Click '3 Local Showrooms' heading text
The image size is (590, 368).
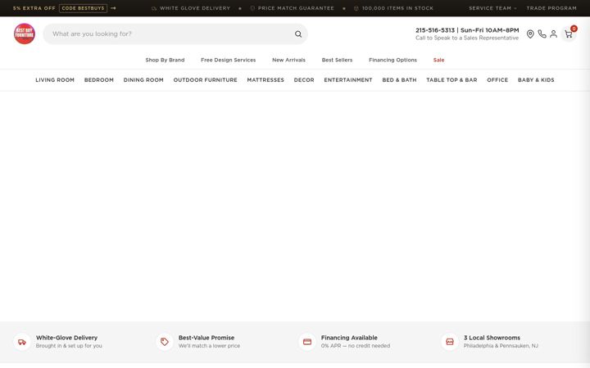[x=492, y=338]
